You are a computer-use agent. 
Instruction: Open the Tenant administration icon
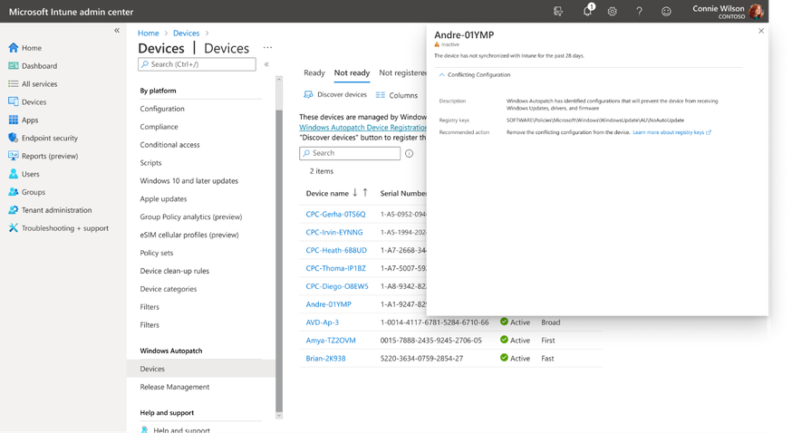(13, 209)
